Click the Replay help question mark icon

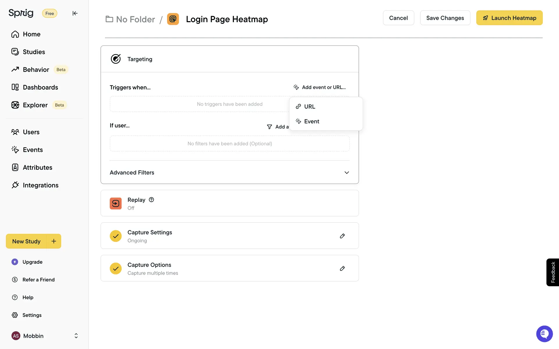(x=151, y=200)
